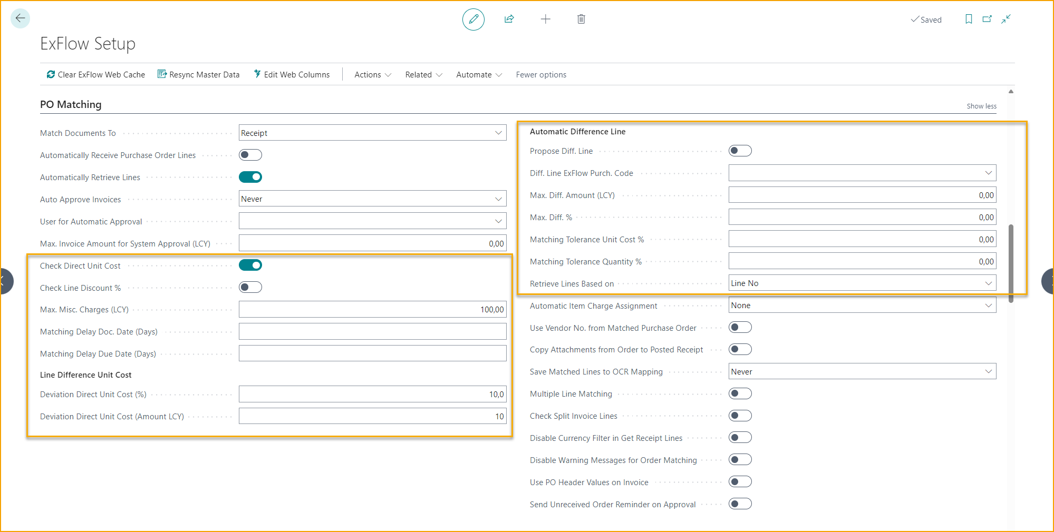This screenshot has height=532, width=1054.
Task: Open the share icon
Action: [x=509, y=19]
